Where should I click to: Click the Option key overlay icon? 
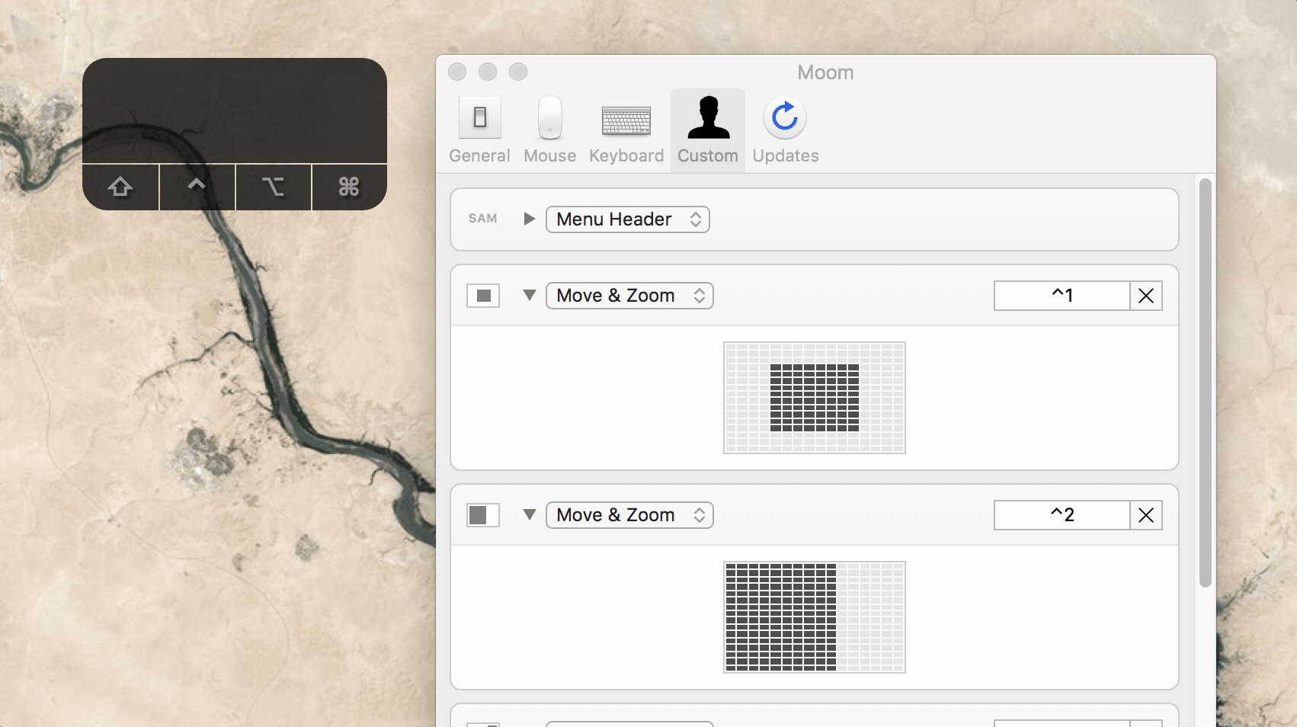(273, 187)
